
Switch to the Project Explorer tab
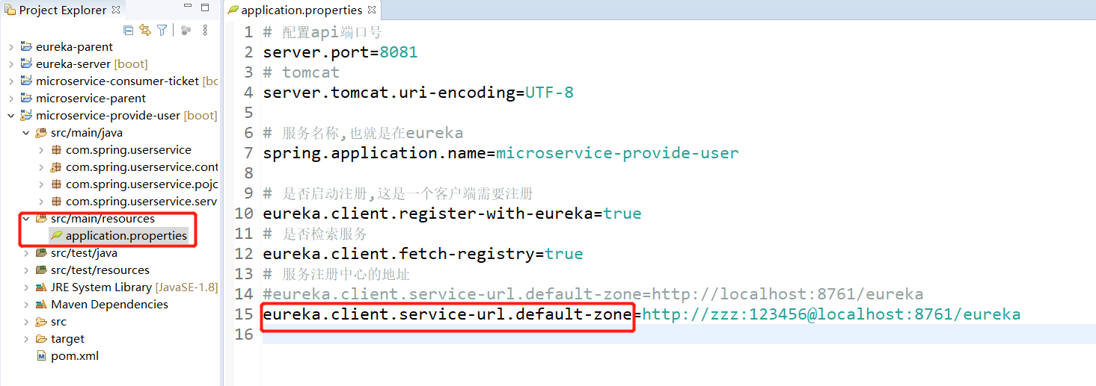[x=63, y=10]
